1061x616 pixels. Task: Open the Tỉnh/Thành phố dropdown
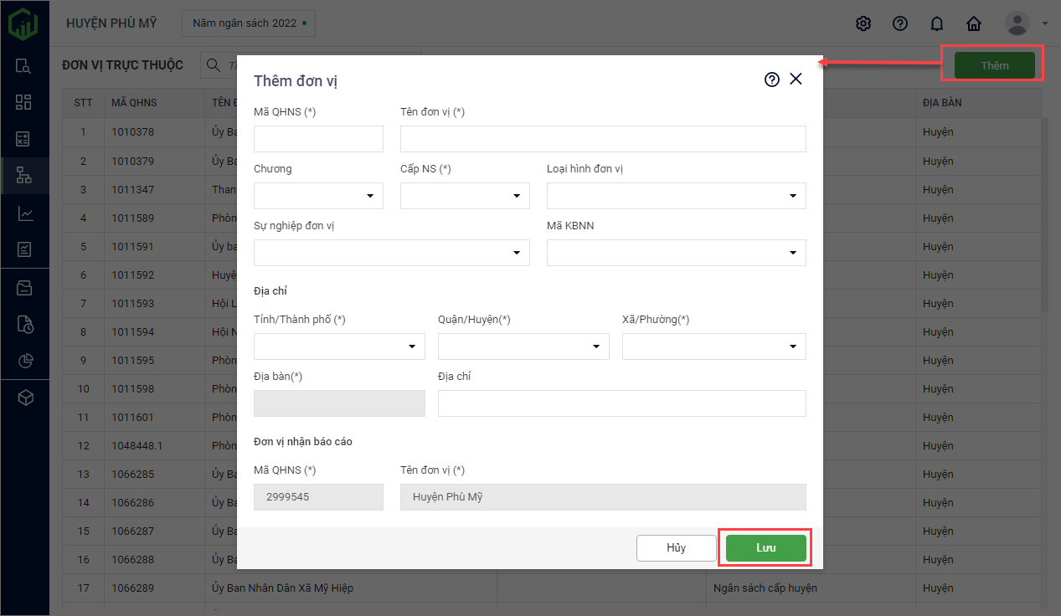coord(339,346)
